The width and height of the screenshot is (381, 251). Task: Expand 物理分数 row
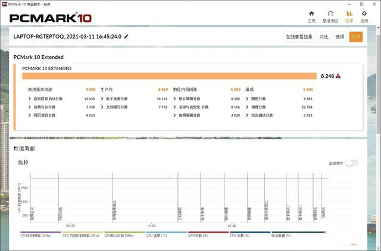coord(247,107)
